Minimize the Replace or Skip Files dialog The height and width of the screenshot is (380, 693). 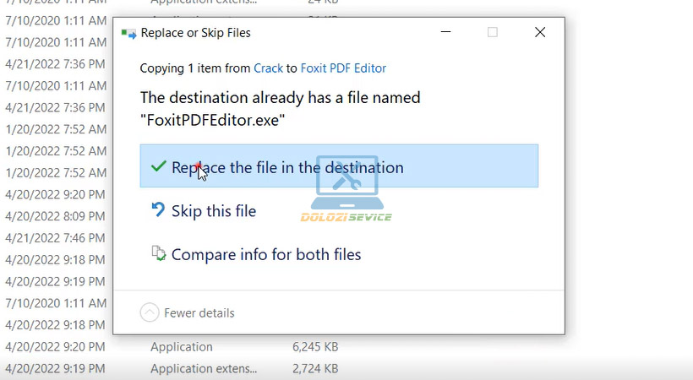click(x=445, y=33)
